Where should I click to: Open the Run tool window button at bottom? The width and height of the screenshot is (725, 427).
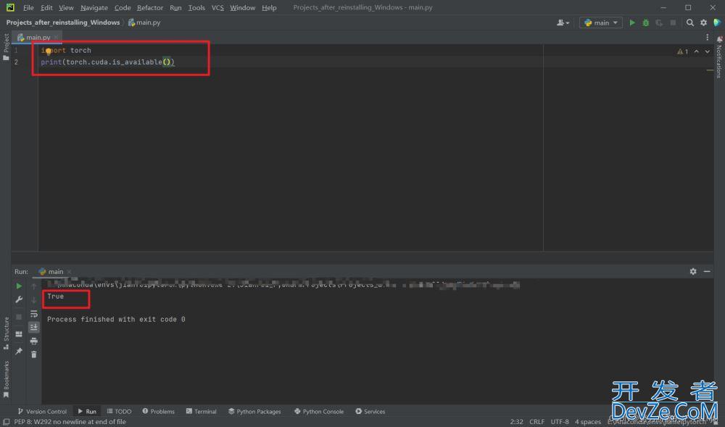pyautogui.click(x=87, y=411)
